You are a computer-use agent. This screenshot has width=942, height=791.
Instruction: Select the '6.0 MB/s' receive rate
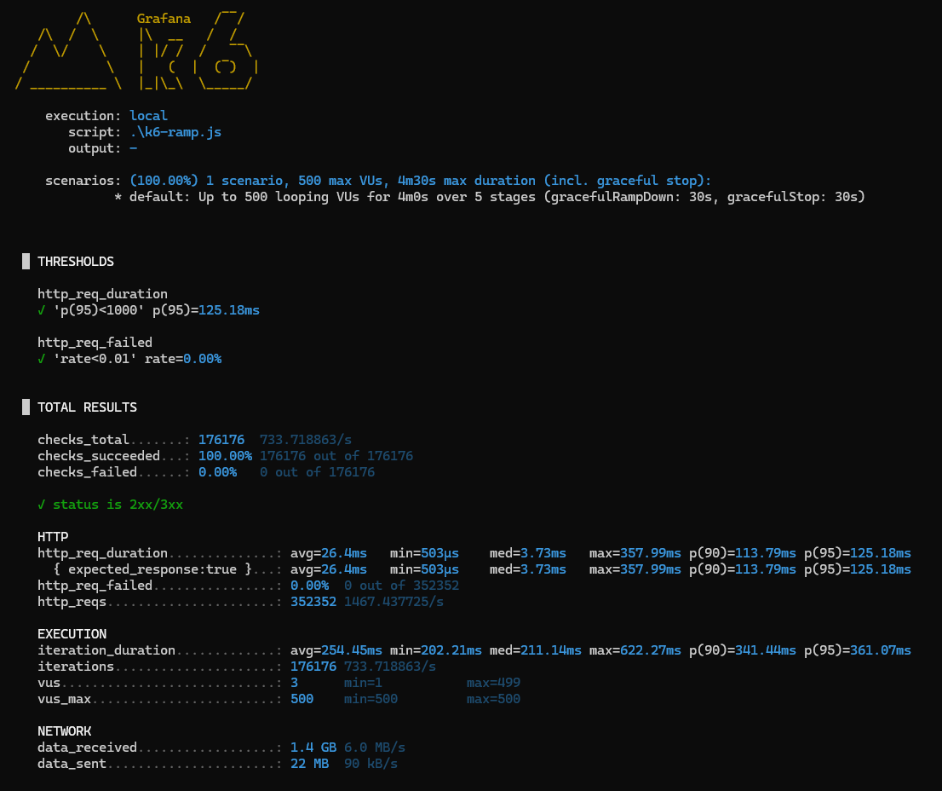click(375, 748)
